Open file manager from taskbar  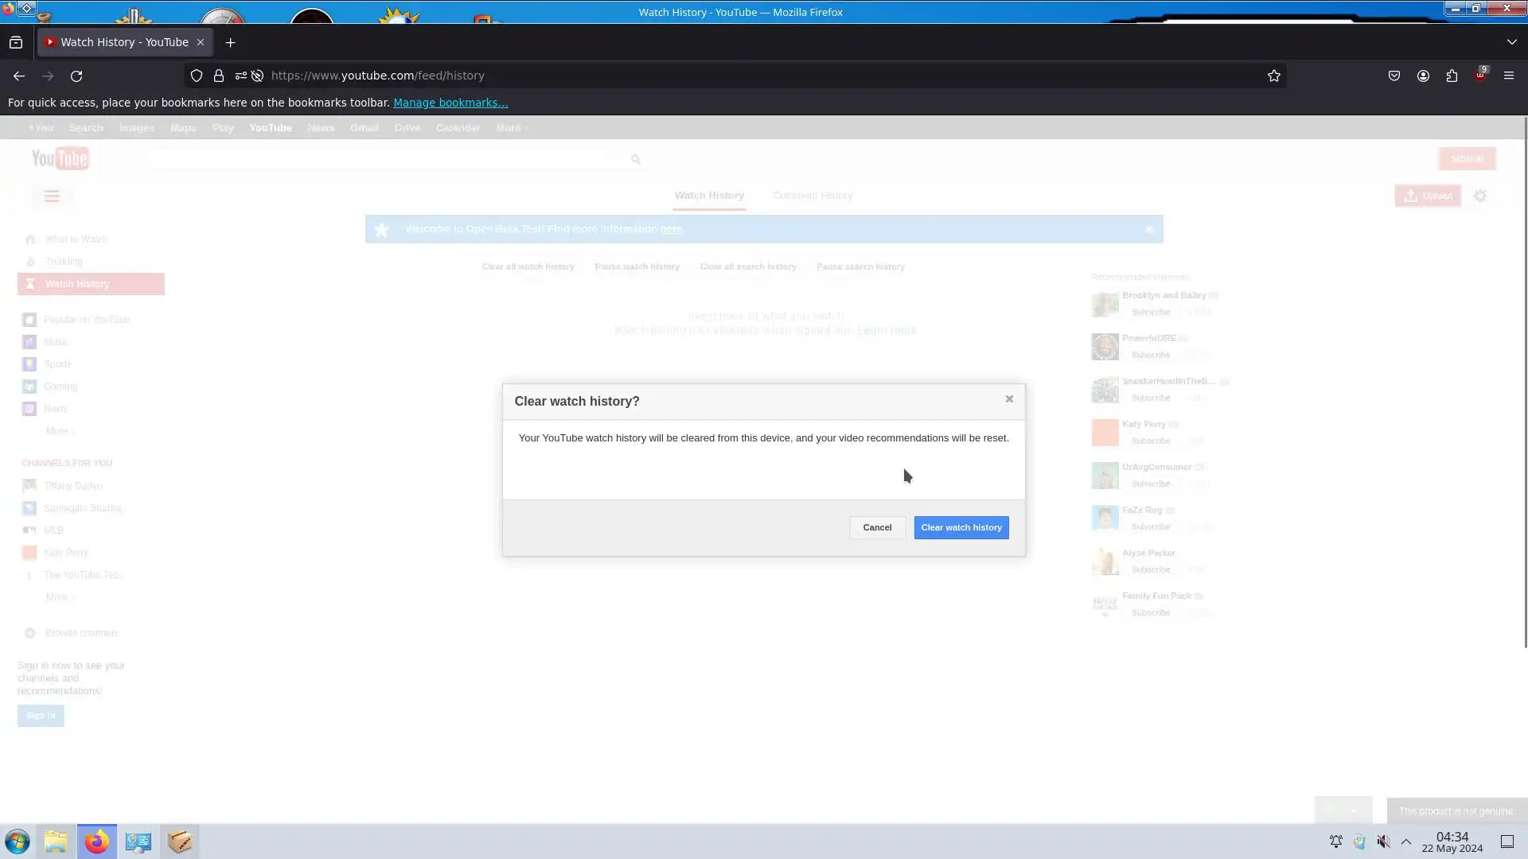point(56,842)
